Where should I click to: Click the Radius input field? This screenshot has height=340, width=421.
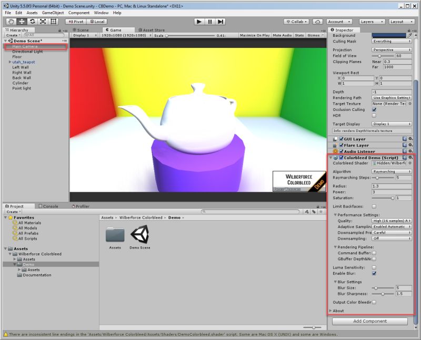(392, 186)
